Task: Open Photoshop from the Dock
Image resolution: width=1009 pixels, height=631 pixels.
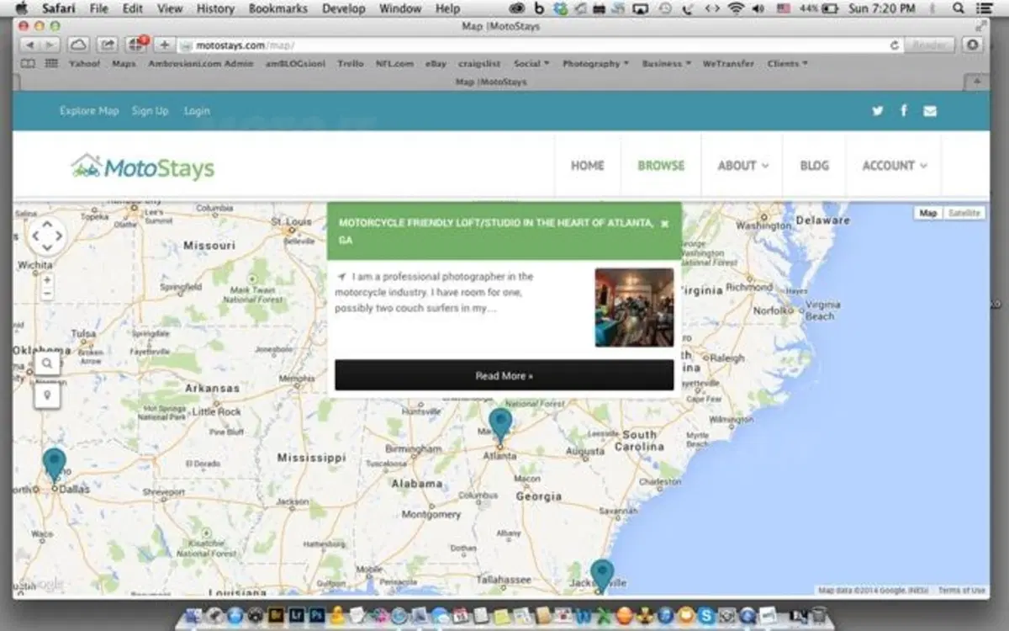Action: [317, 615]
